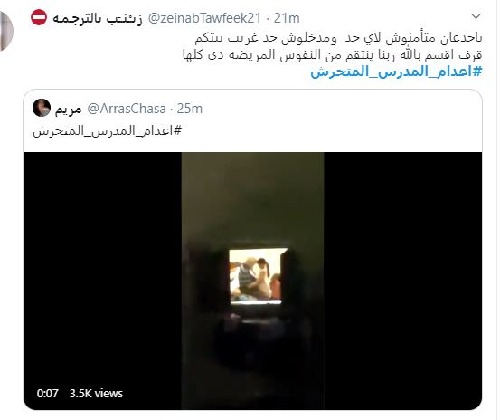Click the gray hashtag text in quoted tweet
This screenshot has height=420, width=500.
(107, 131)
